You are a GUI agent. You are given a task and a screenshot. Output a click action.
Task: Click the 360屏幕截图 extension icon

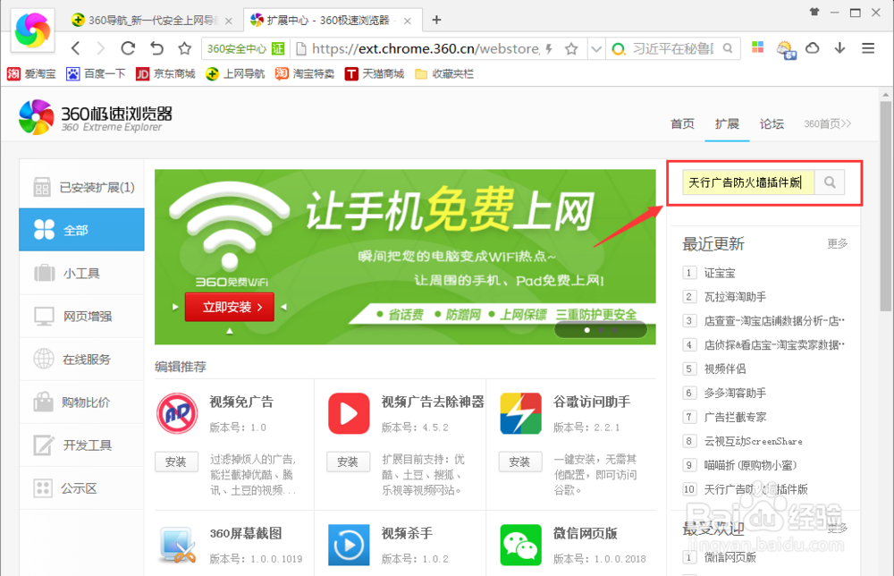tap(177, 546)
